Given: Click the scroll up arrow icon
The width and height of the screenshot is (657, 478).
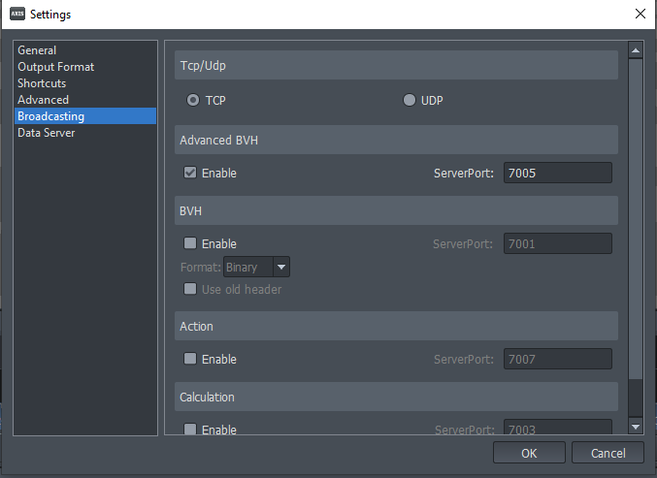Looking at the screenshot, I should (636, 50).
